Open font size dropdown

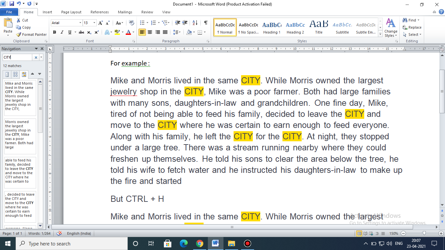94,23
